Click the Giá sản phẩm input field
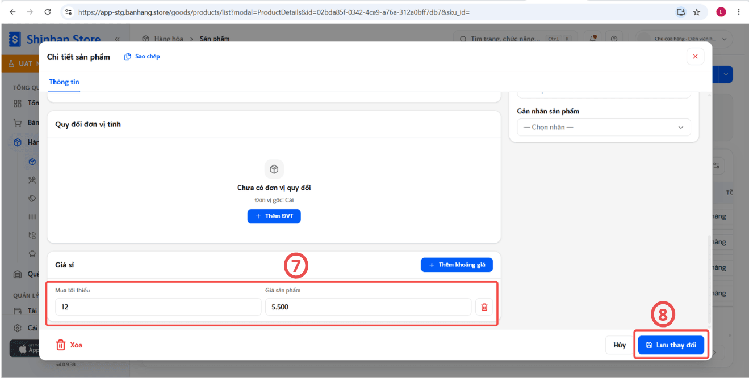Screen dimensions: 749x378 (368, 307)
